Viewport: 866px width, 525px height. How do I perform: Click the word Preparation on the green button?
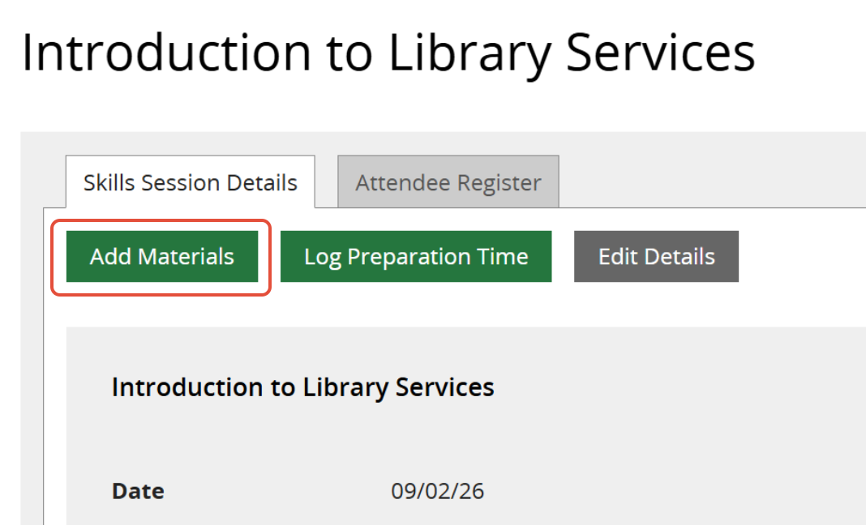point(417,258)
